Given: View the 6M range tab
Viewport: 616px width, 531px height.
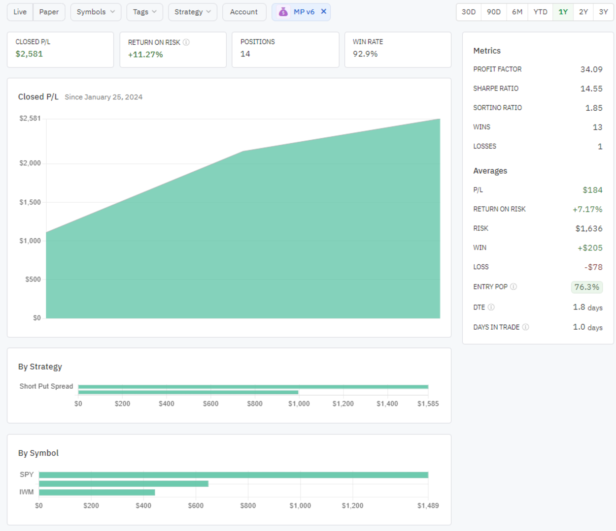Looking at the screenshot, I should (517, 12).
